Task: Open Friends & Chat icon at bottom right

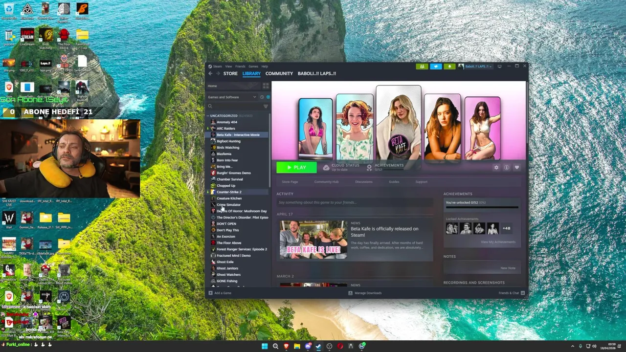Action: click(x=523, y=293)
